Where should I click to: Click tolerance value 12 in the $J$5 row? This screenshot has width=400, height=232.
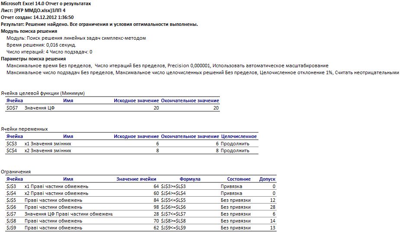pos(273,200)
